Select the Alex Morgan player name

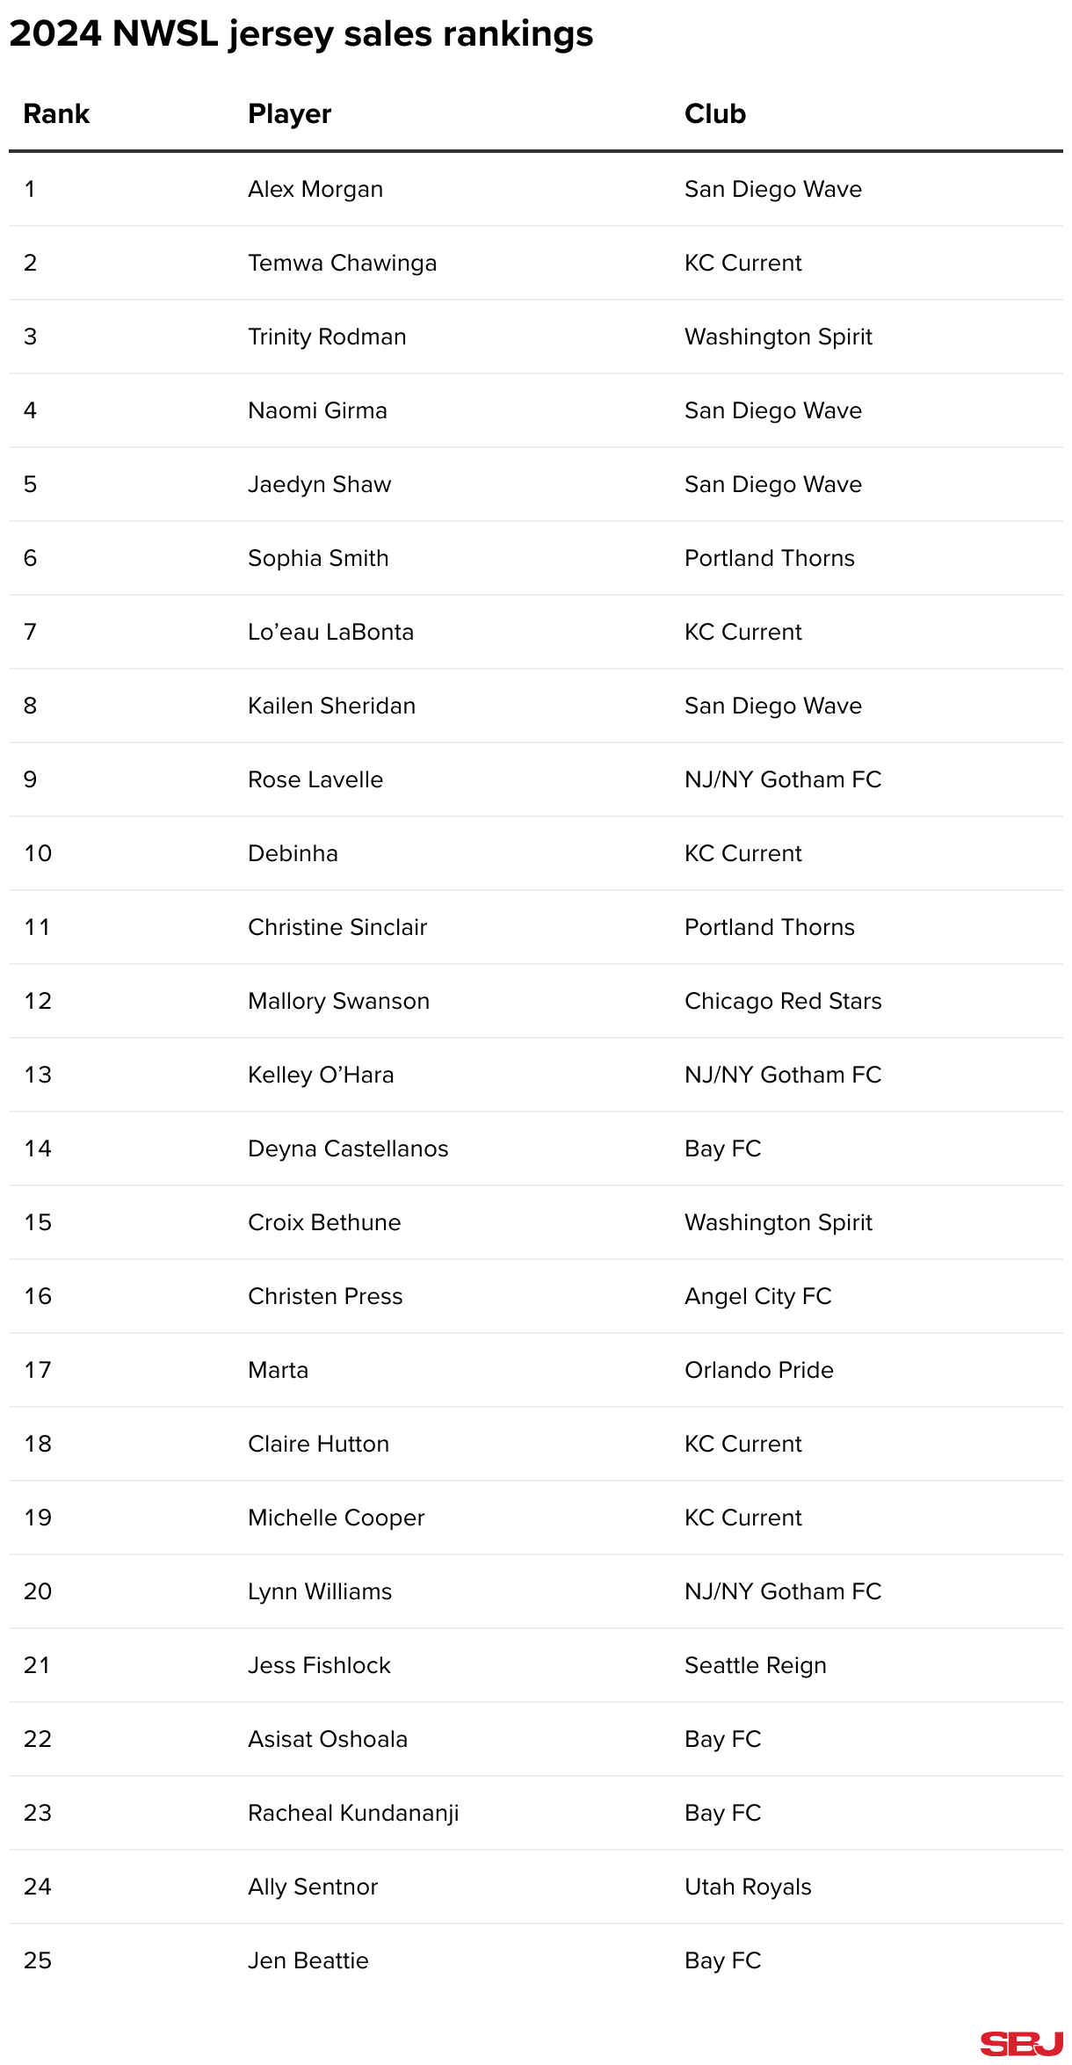(x=315, y=190)
